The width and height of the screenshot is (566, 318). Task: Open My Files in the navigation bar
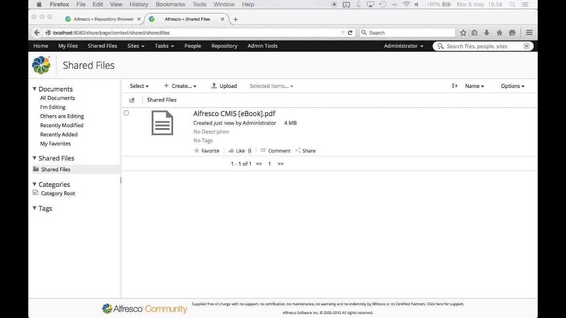point(68,46)
